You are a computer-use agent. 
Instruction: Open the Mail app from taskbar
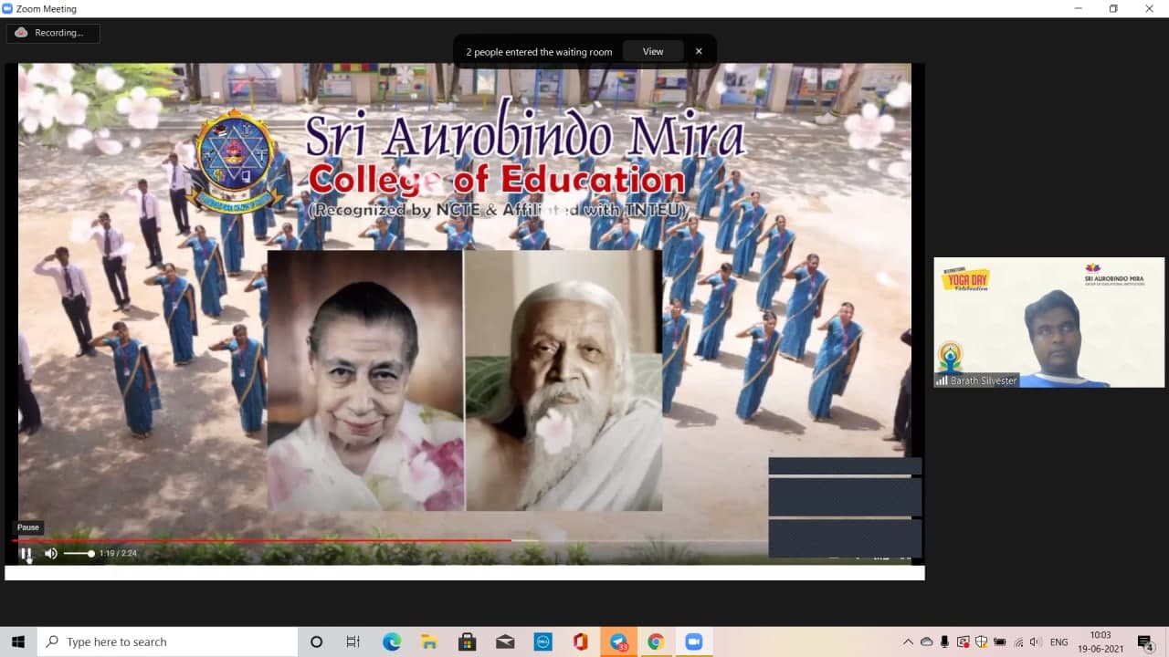[505, 642]
